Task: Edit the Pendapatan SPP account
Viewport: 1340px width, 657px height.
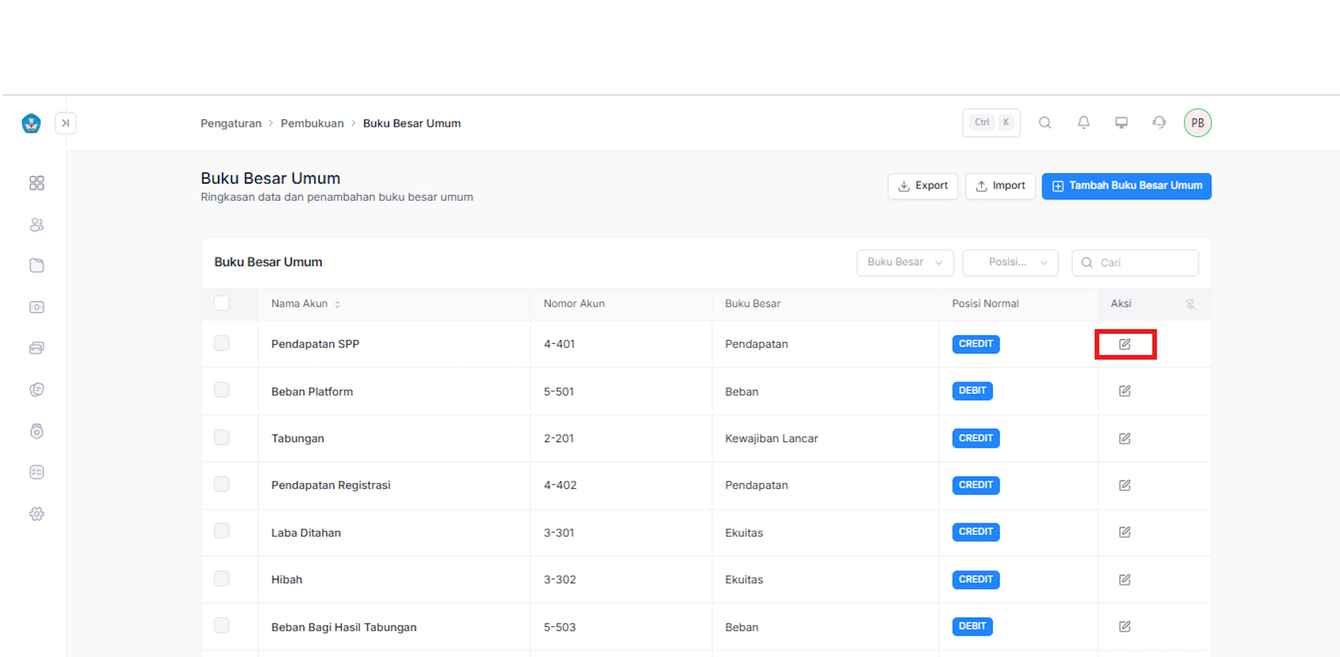Action: [1125, 344]
